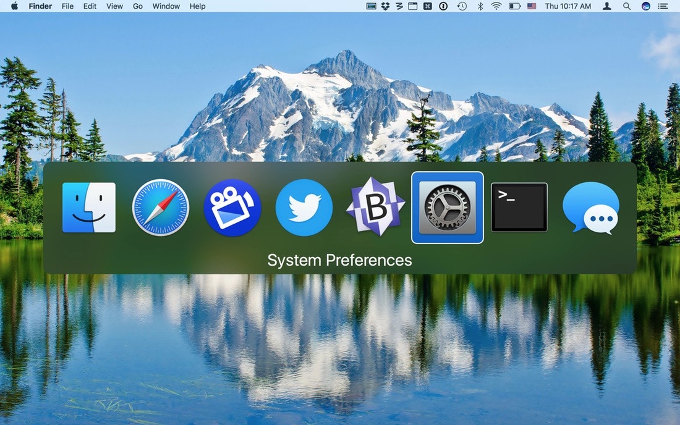Screen dimensions: 680x425
Task: Activate Siri from the menu bar
Action: point(646,6)
